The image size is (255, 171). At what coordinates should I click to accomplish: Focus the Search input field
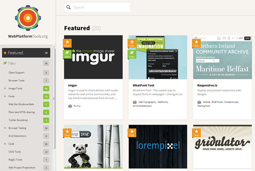point(97,7)
